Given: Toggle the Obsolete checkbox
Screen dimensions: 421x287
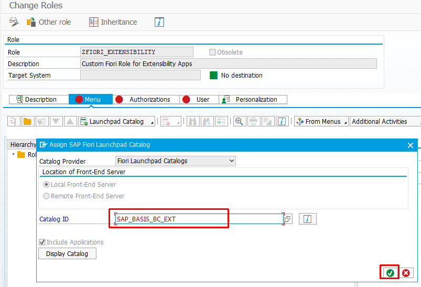Looking at the screenshot, I should (x=212, y=52).
